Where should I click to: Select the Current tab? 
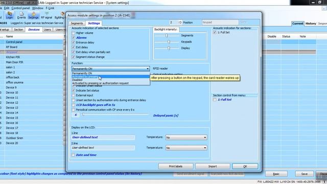[x=297, y=24]
